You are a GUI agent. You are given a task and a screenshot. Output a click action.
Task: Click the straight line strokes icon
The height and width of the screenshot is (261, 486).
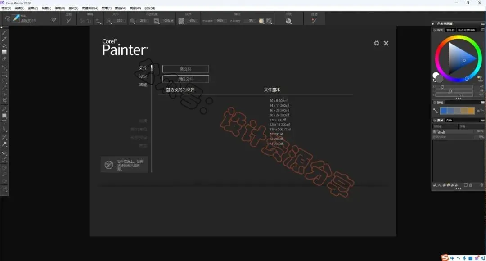pos(89,21)
